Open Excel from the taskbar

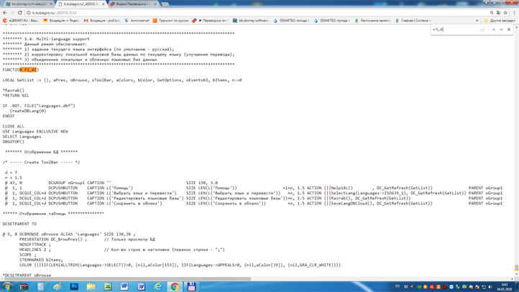108,286
